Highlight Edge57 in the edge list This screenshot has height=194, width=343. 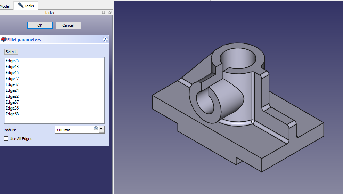(12, 102)
